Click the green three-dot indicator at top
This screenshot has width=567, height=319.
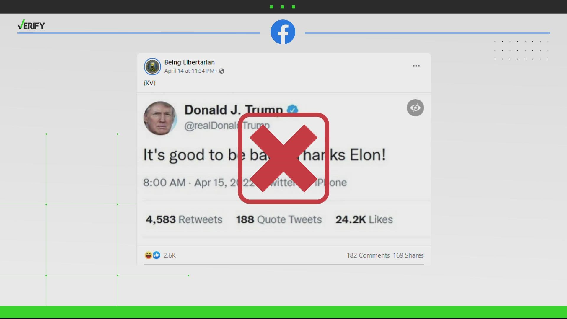pos(282,7)
